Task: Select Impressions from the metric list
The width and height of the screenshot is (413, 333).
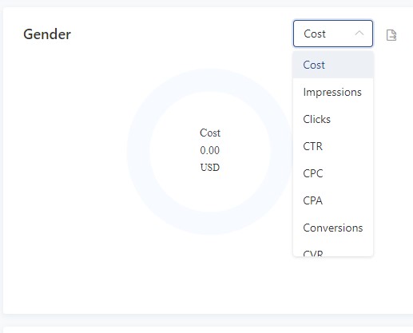Action: pos(333,92)
